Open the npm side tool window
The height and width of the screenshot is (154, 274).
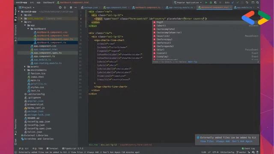15,142
